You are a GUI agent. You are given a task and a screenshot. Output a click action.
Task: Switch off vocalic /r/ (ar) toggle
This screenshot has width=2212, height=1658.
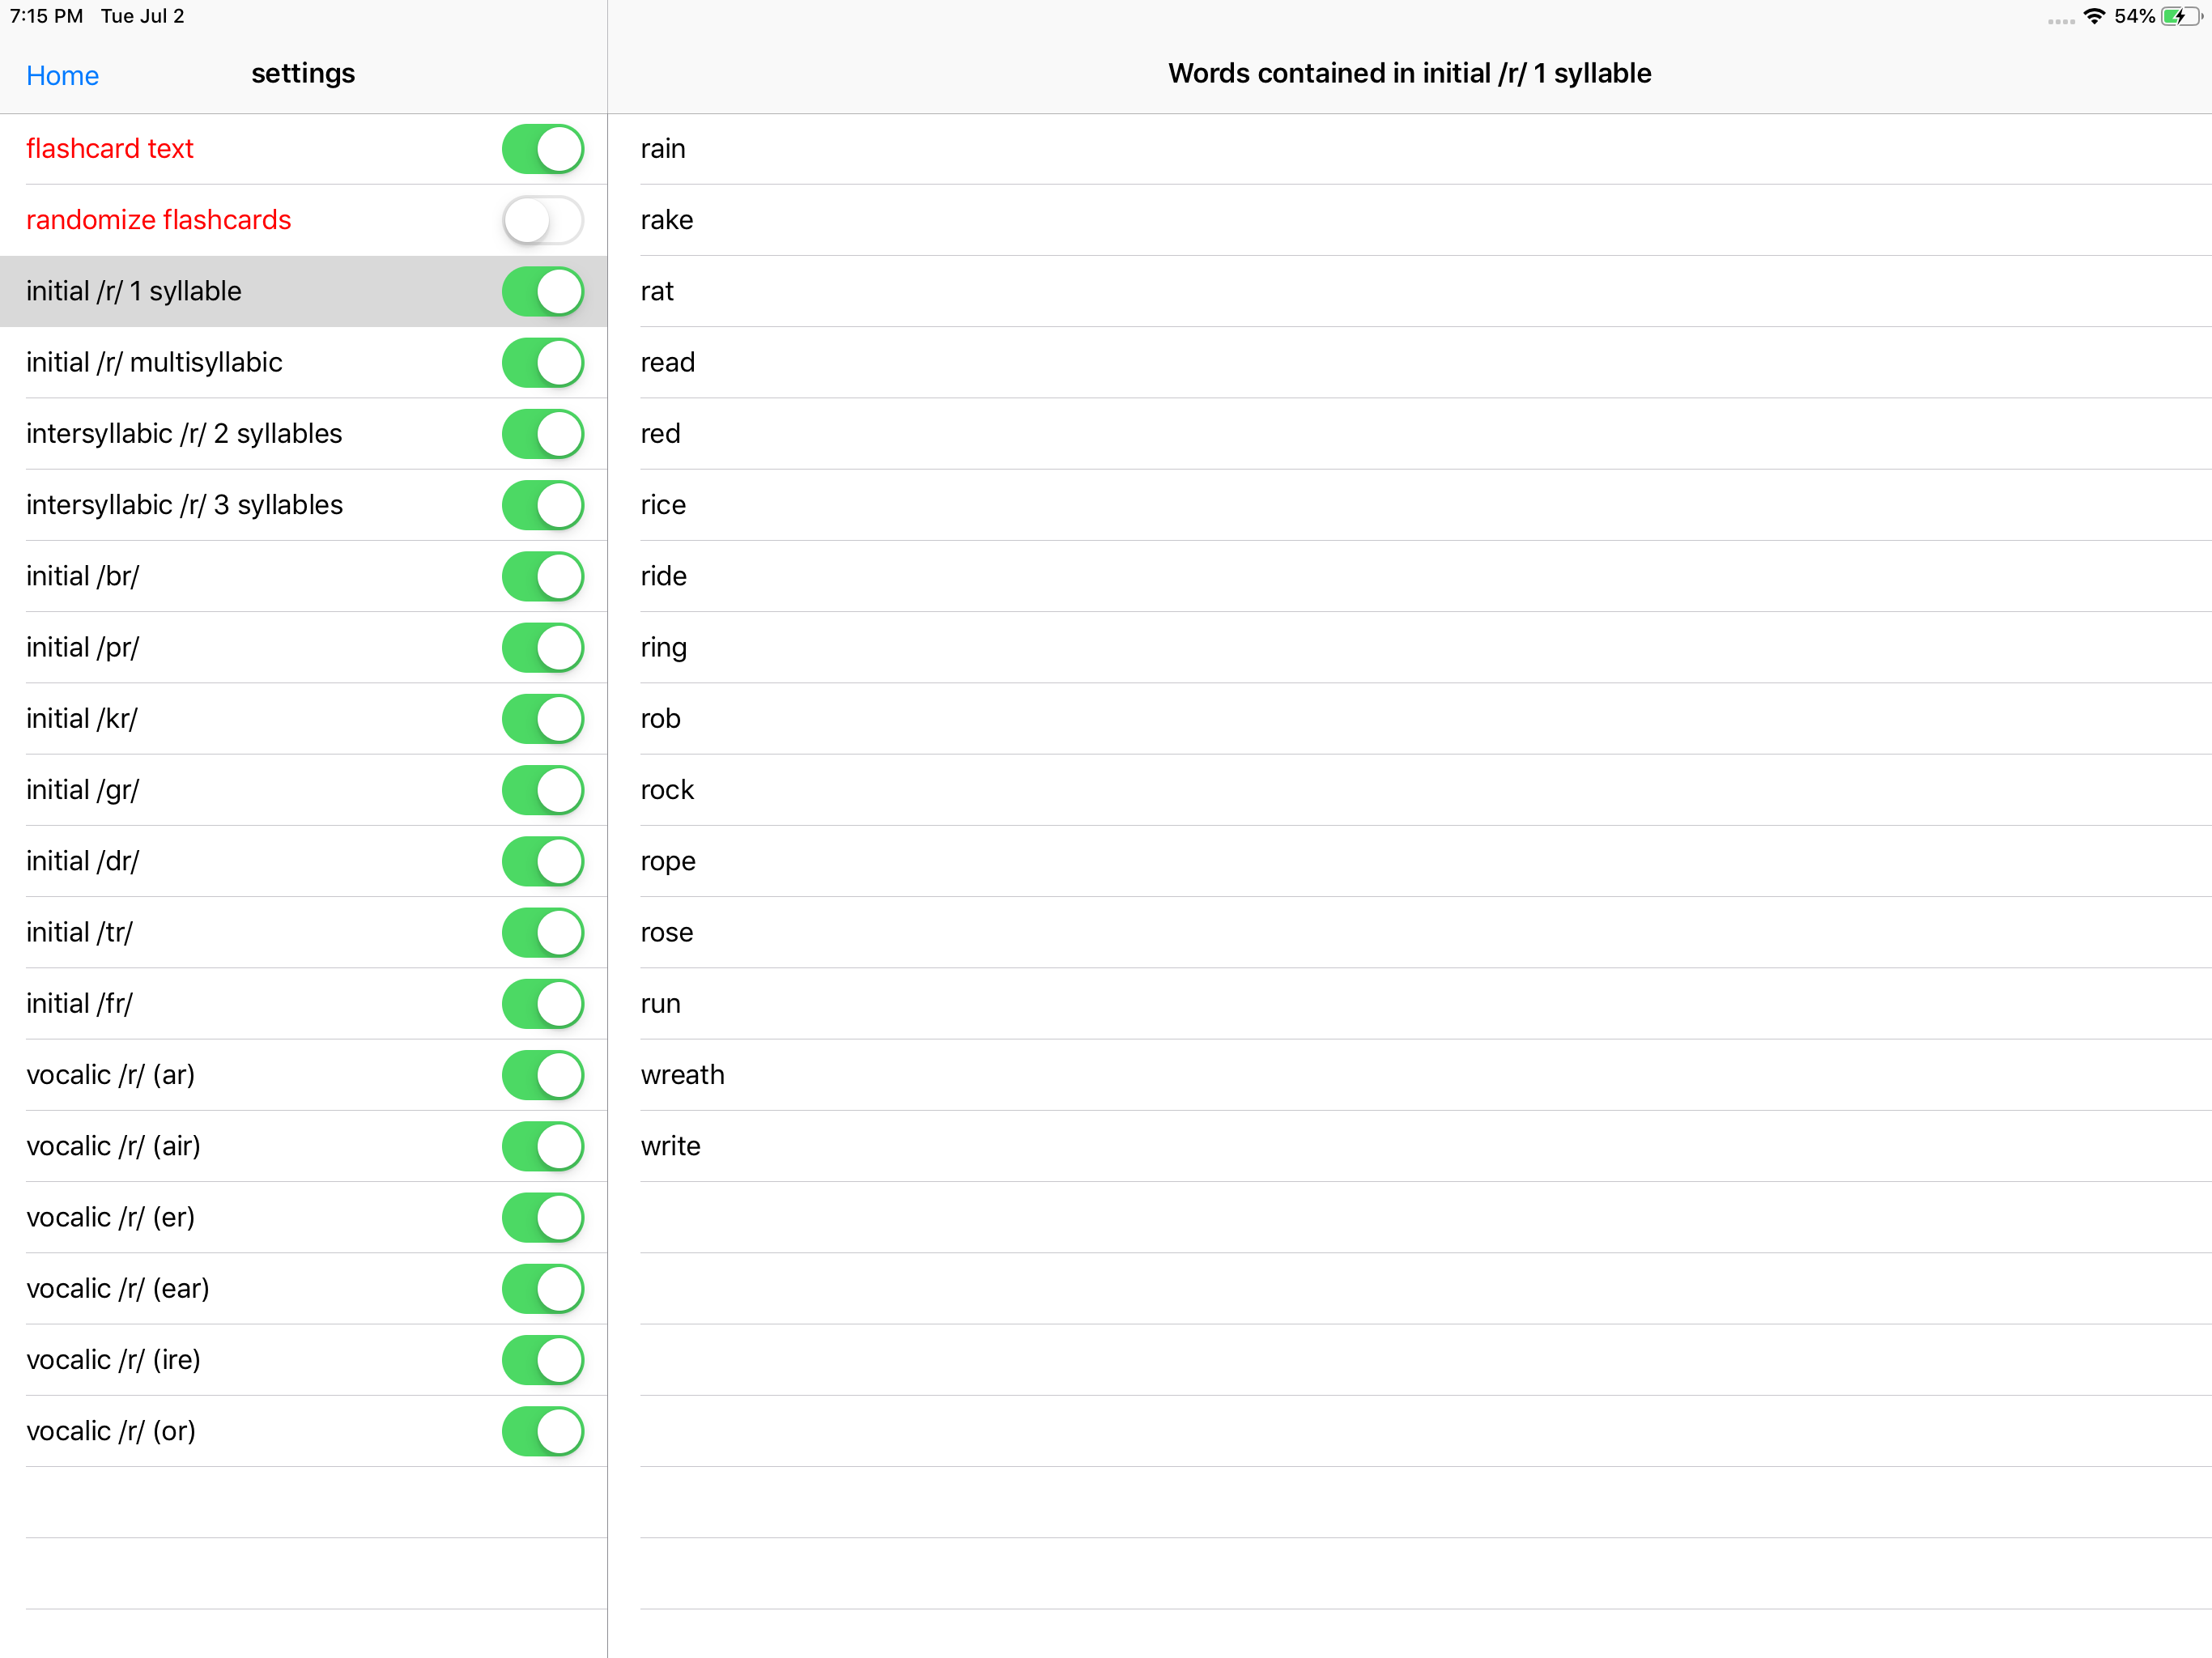tap(542, 1075)
